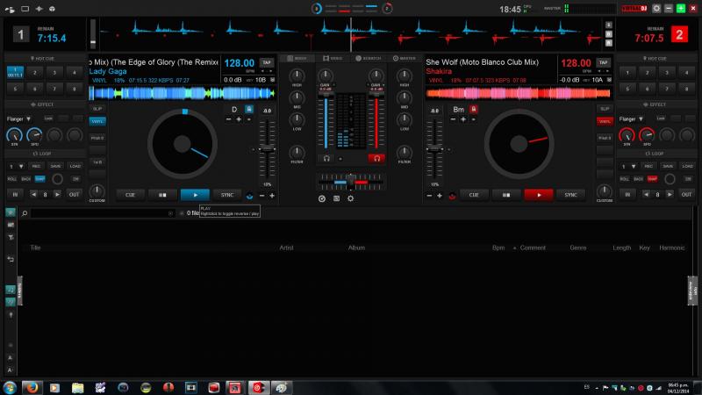Viewport: 702px width, 395px height.
Task: Click the back arrow icon in browser sidebar
Action: point(11,259)
